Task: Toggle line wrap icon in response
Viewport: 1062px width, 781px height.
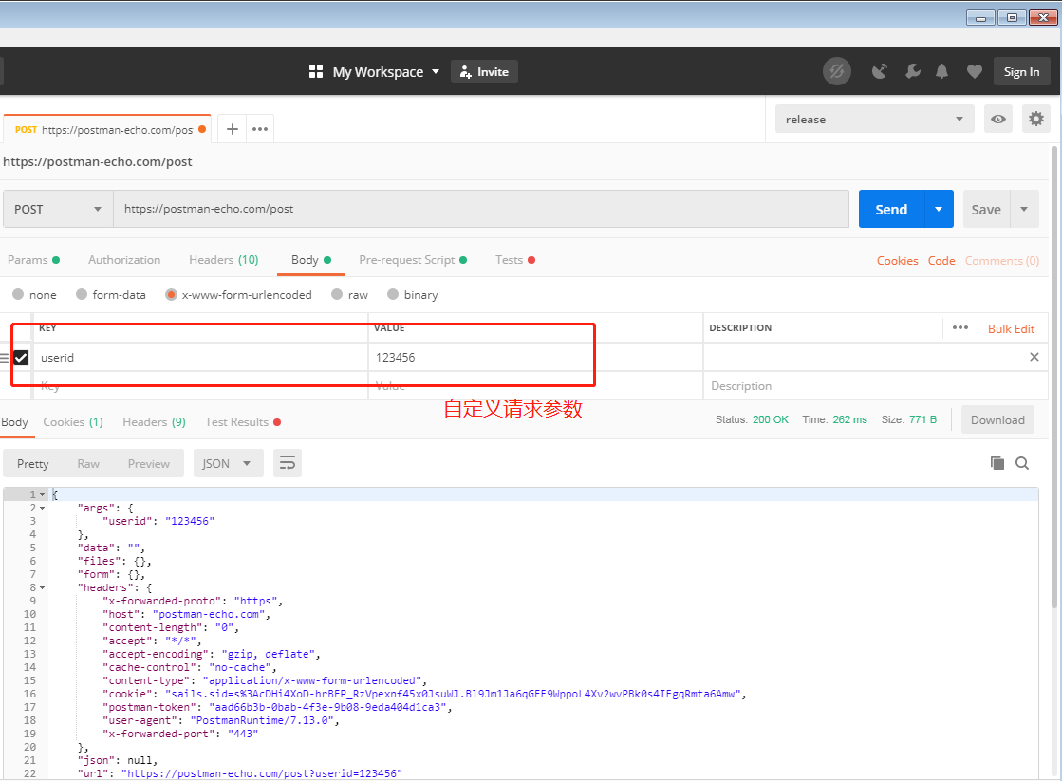Action: 288,463
